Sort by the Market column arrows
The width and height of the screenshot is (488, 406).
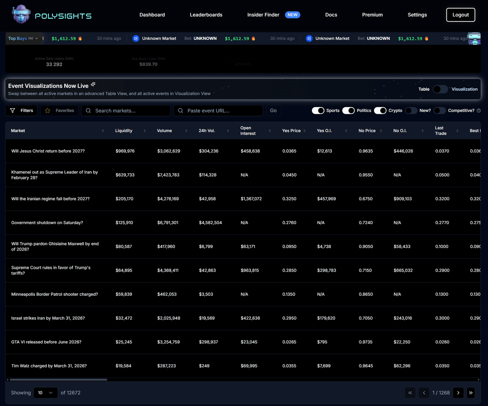[x=103, y=131]
